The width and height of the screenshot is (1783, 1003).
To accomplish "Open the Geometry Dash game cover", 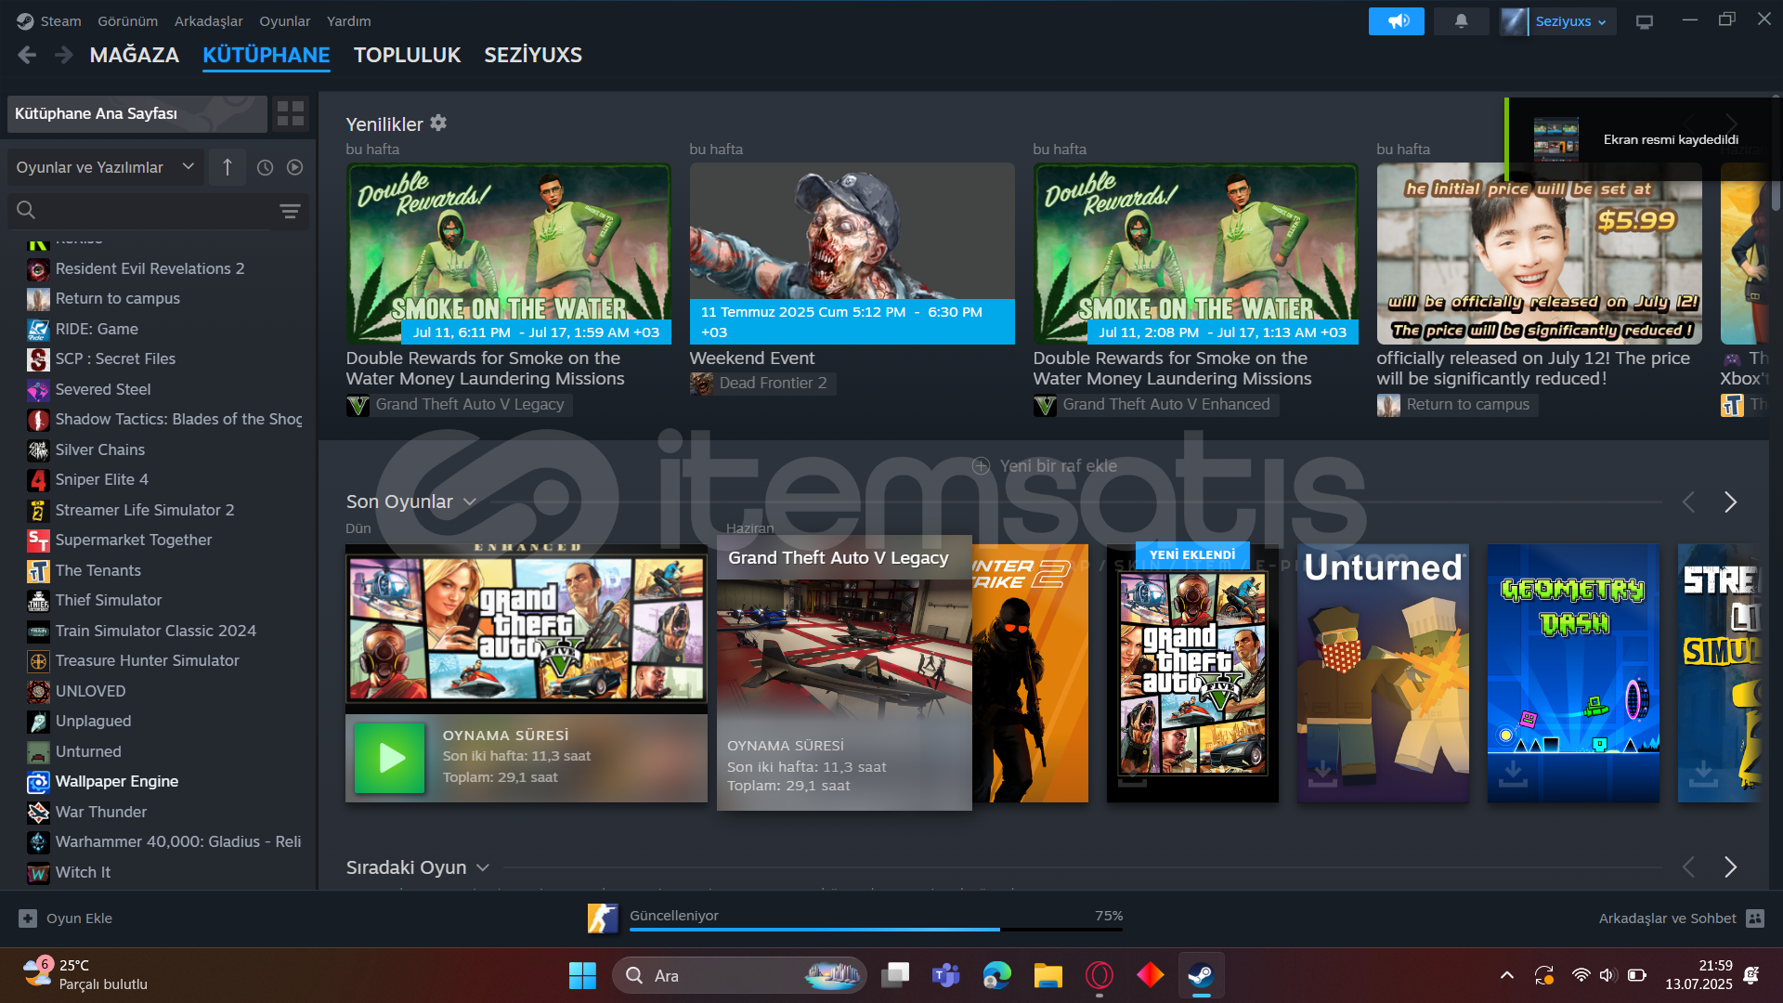I will (x=1573, y=673).
